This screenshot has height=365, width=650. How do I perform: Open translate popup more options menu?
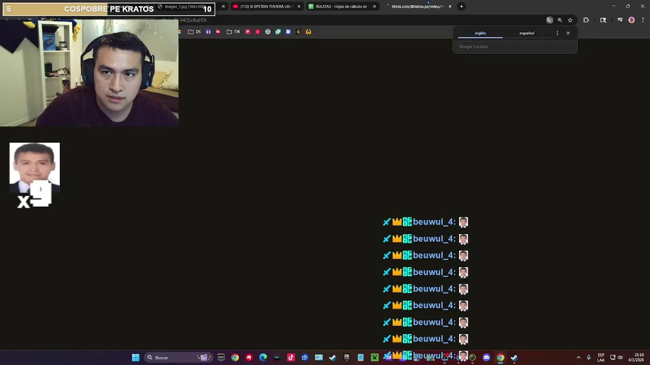557,33
